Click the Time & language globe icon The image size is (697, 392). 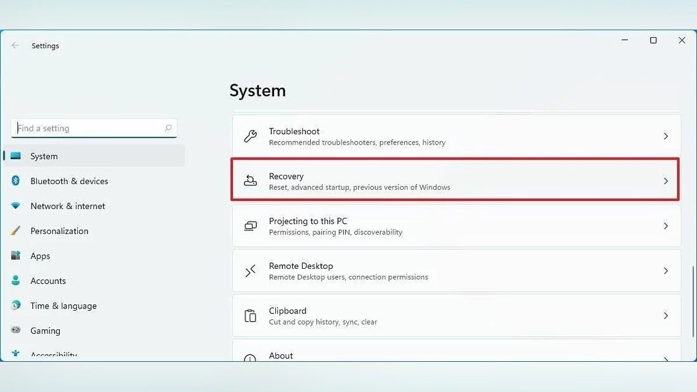click(x=16, y=305)
